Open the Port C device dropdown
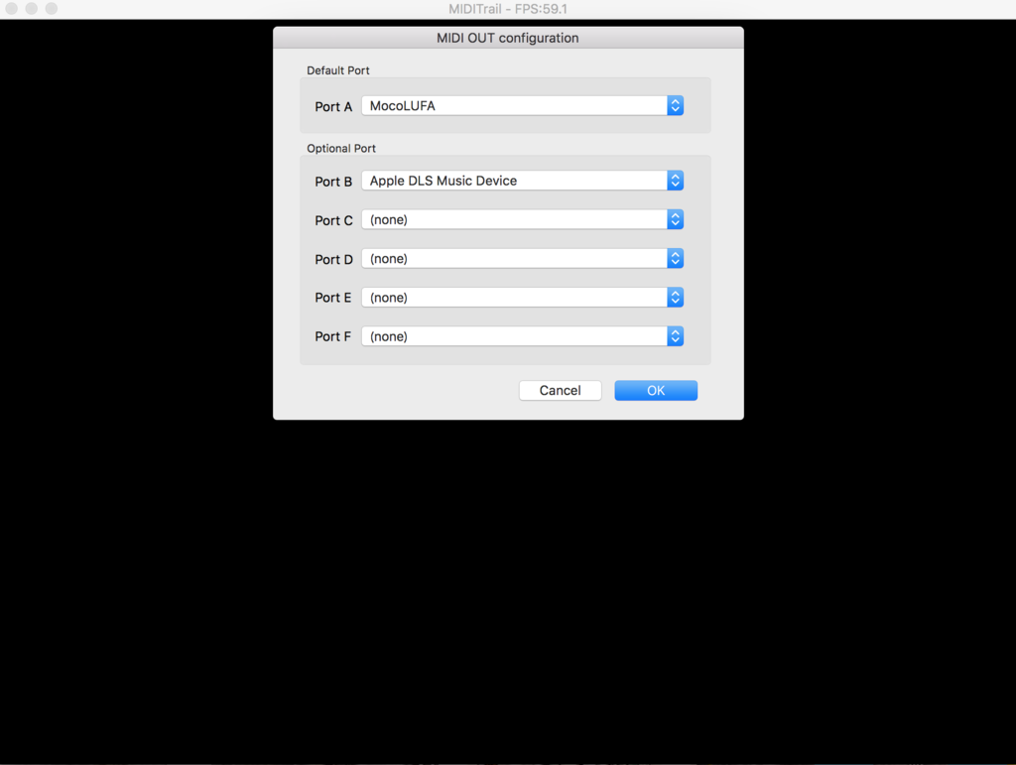 tap(522, 219)
